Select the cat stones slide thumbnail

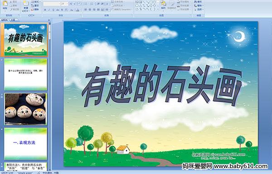tap(26, 109)
